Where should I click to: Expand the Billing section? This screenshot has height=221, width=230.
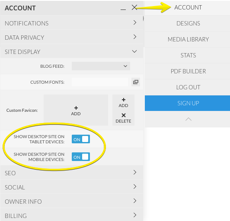[72, 215]
